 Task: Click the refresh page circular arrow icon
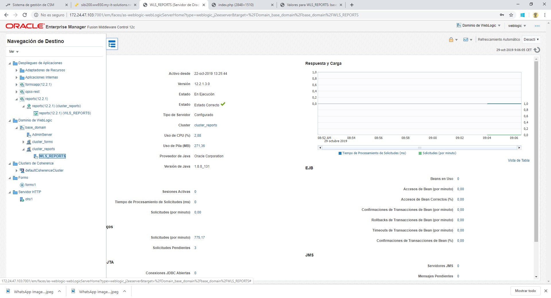[x=537, y=50]
